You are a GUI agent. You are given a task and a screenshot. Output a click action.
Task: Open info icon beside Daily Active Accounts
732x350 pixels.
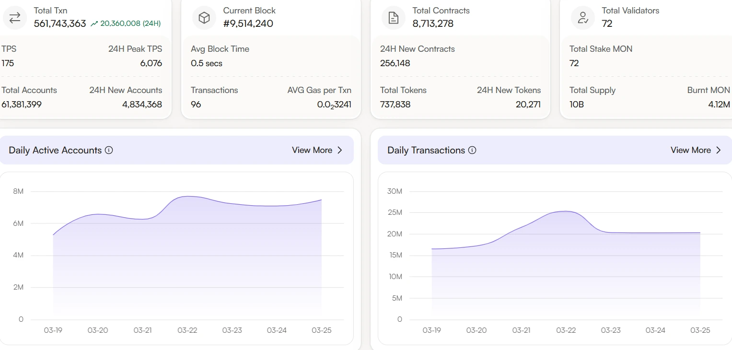109,150
